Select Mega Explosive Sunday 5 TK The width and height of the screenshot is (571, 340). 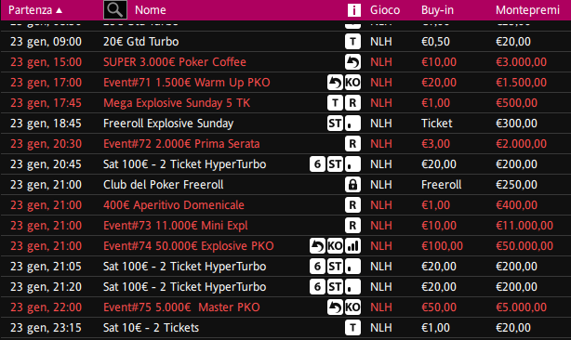click(177, 103)
